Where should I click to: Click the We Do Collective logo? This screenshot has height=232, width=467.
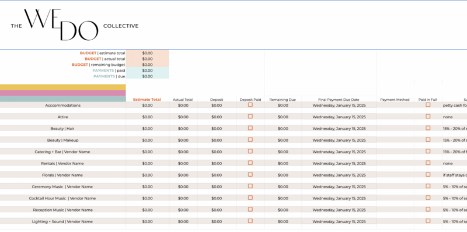[x=75, y=25]
